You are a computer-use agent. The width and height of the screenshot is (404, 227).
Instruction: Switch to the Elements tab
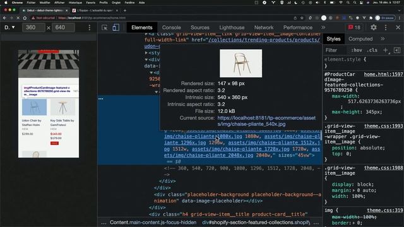tap(141, 28)
